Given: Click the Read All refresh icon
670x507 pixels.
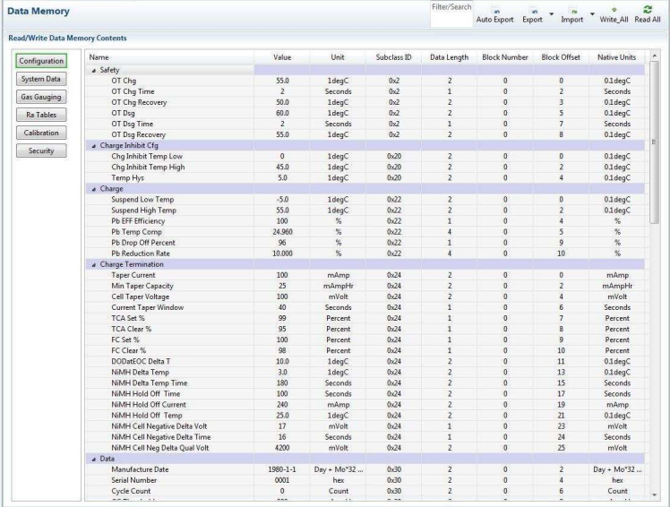Looking at the screenshot, I should [648, 9].
